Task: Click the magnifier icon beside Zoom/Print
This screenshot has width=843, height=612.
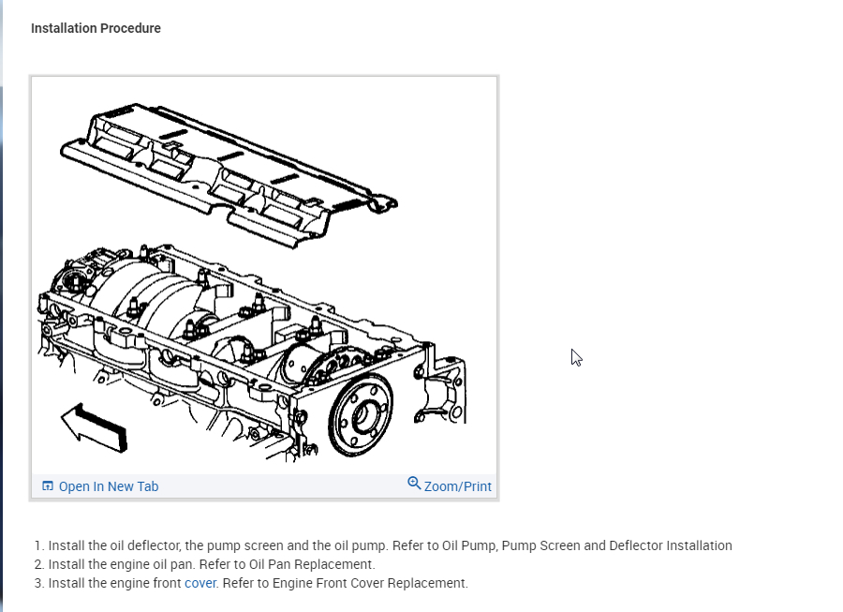Action: click(414, 483)
